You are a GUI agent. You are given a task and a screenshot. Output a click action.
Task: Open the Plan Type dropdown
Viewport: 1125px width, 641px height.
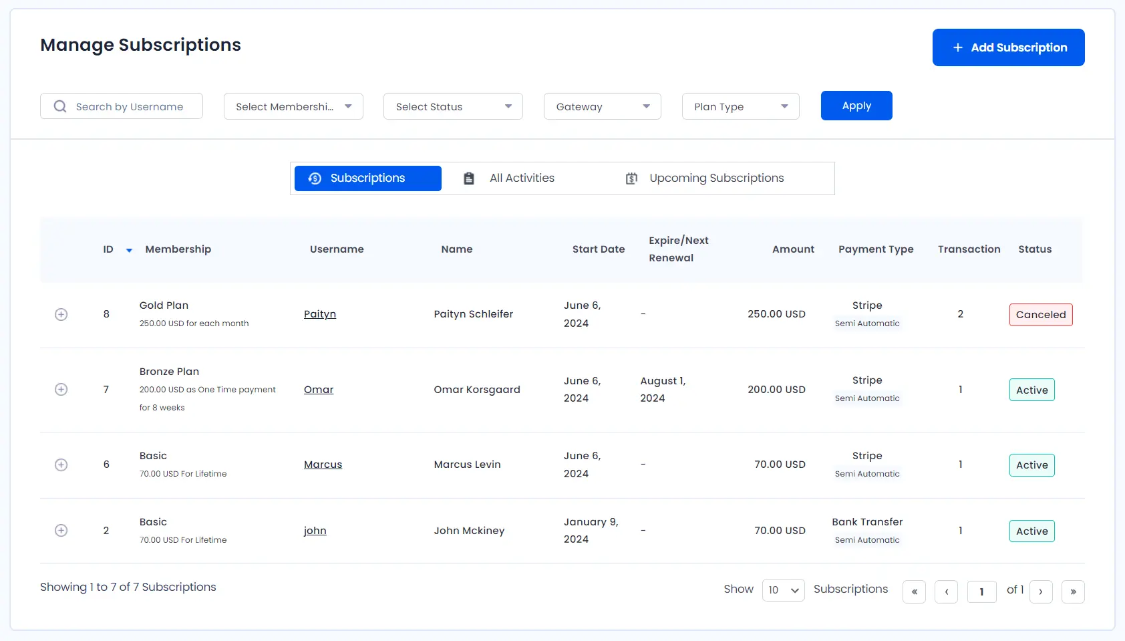[x=741, y=106]
